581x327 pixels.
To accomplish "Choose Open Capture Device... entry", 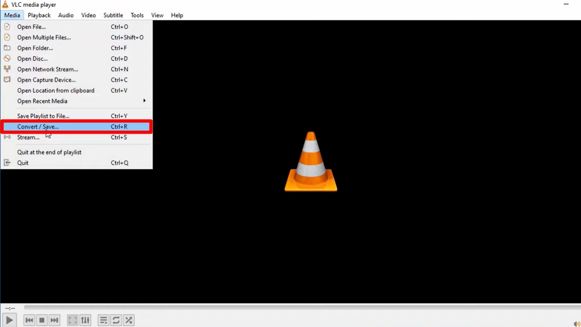I will [76, 80].
